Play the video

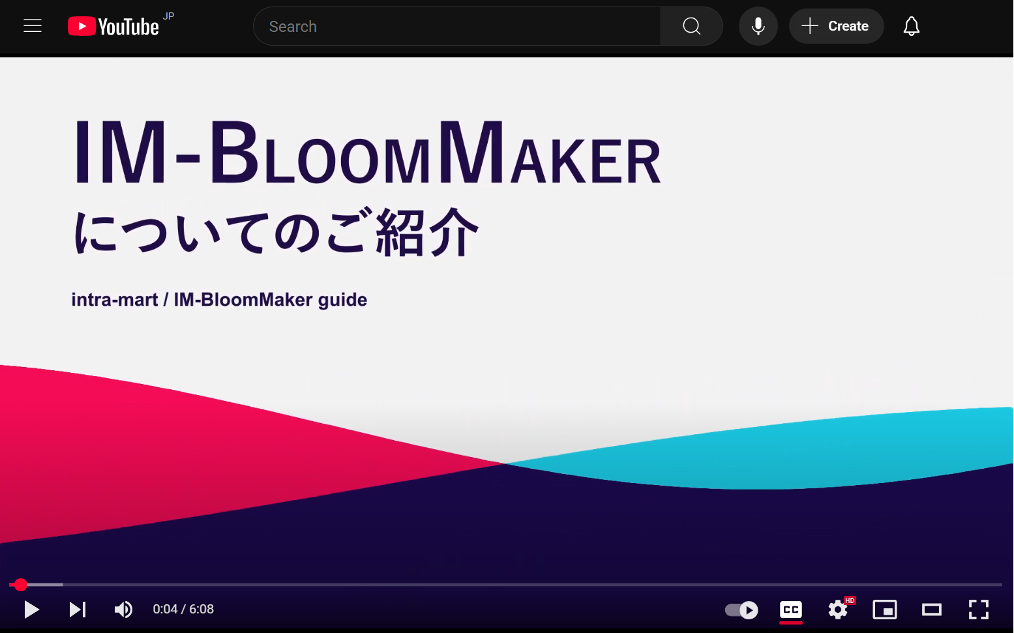[x=31, y=610]
